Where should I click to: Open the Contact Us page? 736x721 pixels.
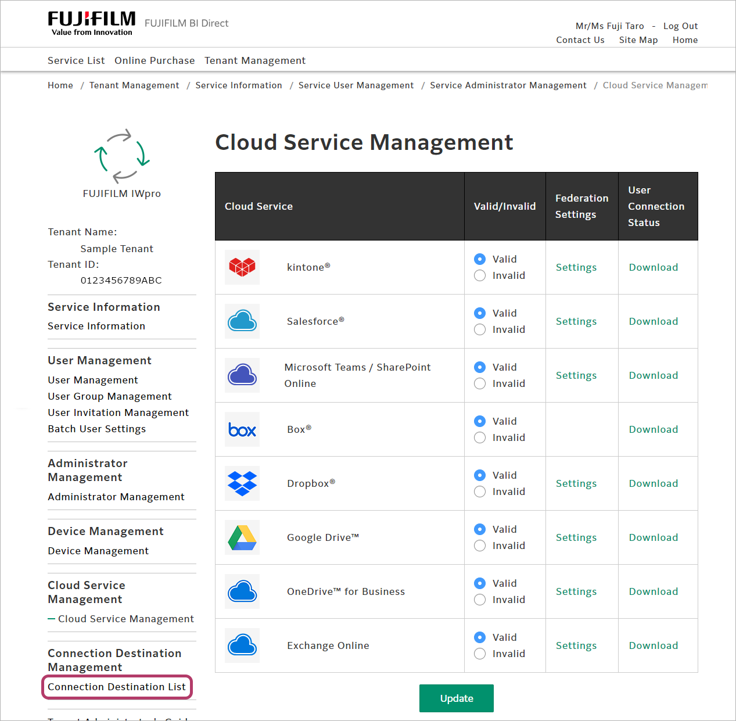[x=580, y=40]
